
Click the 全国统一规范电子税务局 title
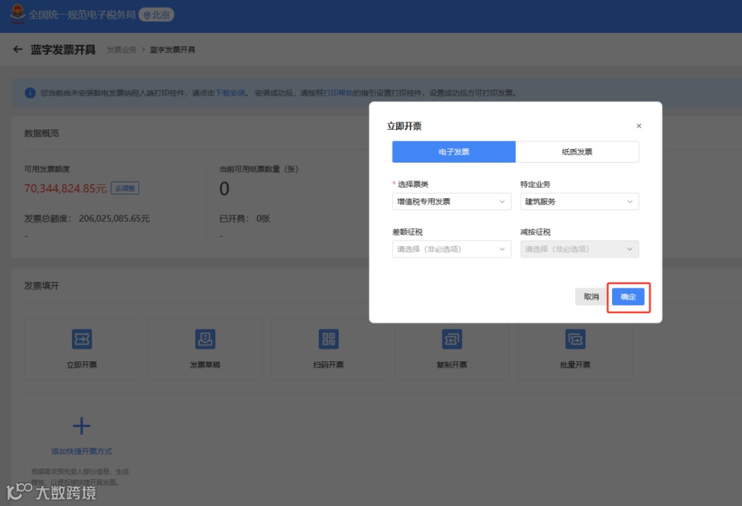tap(82, 15)
